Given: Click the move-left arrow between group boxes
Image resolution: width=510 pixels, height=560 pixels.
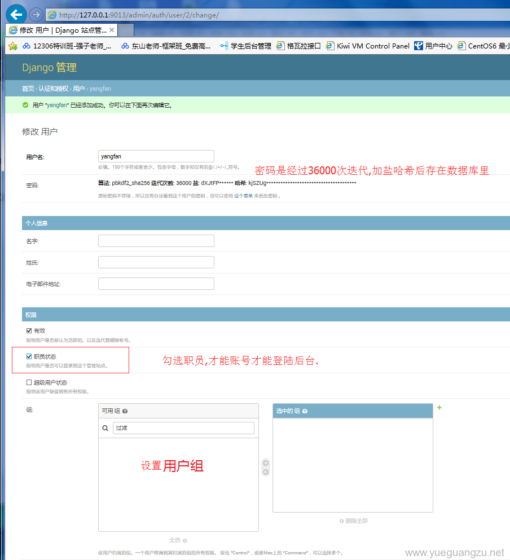Looking at the screenshot, I should [266, 472].
